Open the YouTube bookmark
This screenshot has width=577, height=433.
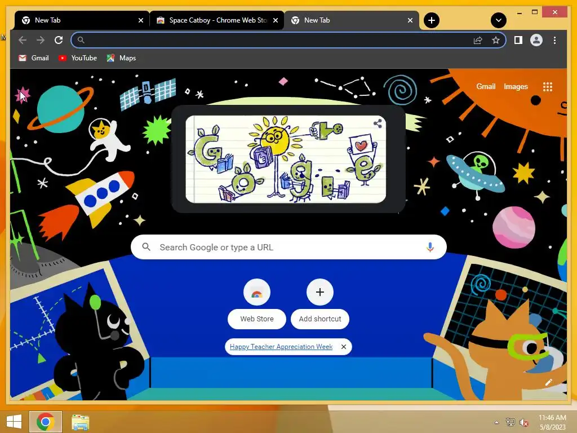pyautogui.click(x=78, y=58)
